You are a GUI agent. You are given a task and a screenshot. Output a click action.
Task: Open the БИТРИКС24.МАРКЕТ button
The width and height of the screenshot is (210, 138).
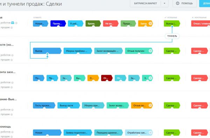click(x=146, y=3)
